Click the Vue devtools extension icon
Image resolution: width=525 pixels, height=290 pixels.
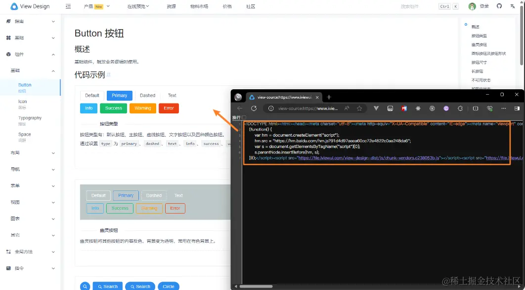[376, 108]
